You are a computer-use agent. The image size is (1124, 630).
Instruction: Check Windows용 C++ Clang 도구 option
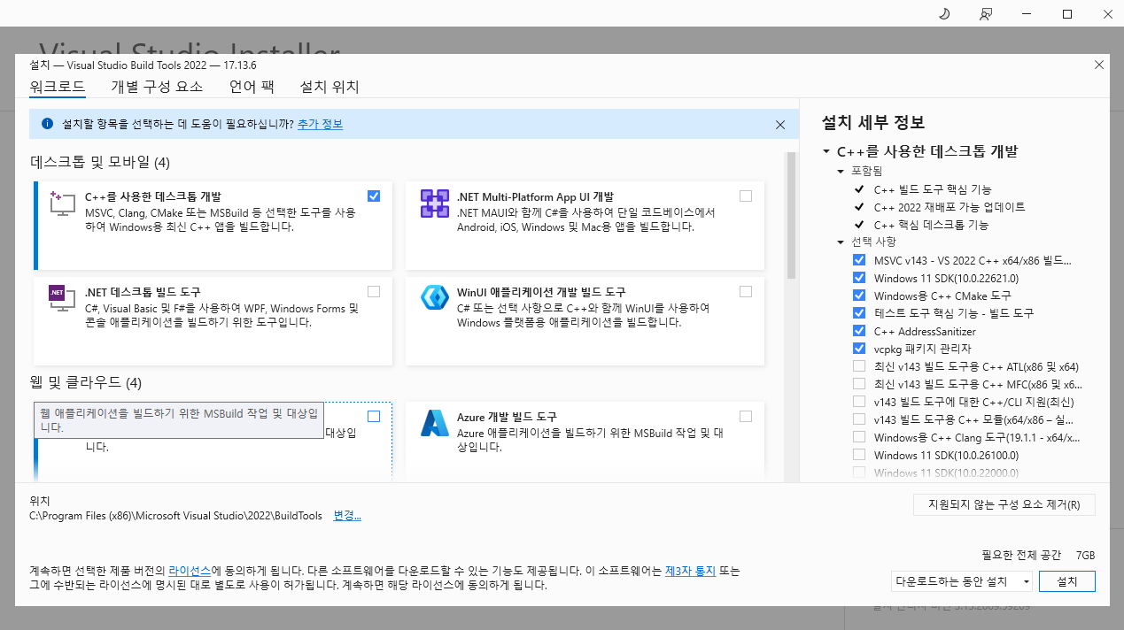click(x=859, y=437)
